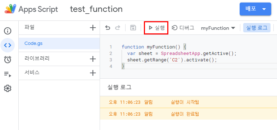The width and height of the screenshot is (277, 130).
Task: Click the 라이브러리 section label
Action: point(37,59)
